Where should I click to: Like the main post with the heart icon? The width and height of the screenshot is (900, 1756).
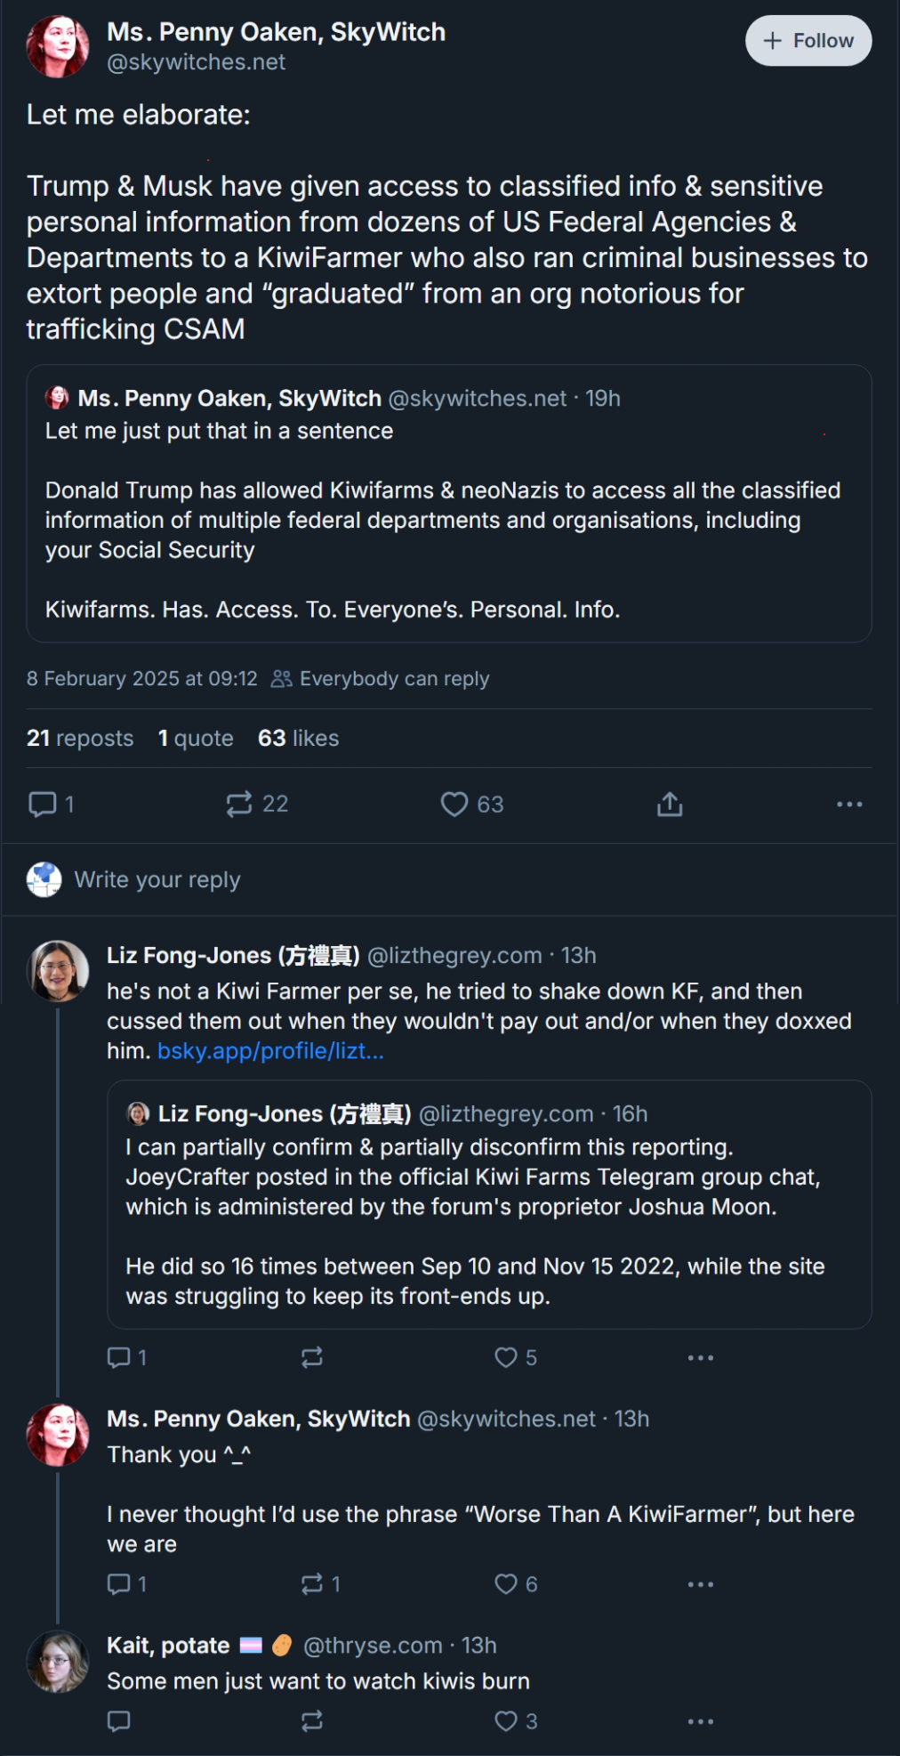pos(454,805)
